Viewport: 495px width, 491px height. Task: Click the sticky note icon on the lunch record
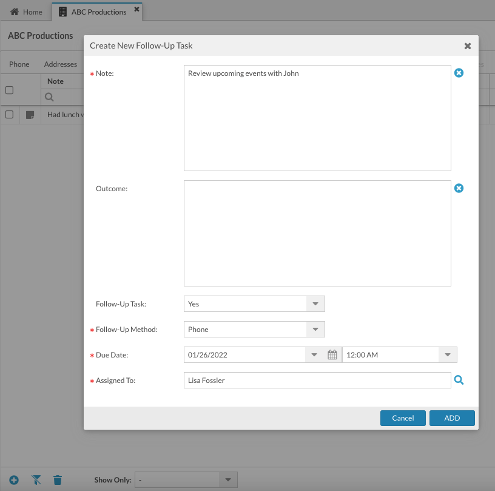pyautogui.click(x=29, y=114)
